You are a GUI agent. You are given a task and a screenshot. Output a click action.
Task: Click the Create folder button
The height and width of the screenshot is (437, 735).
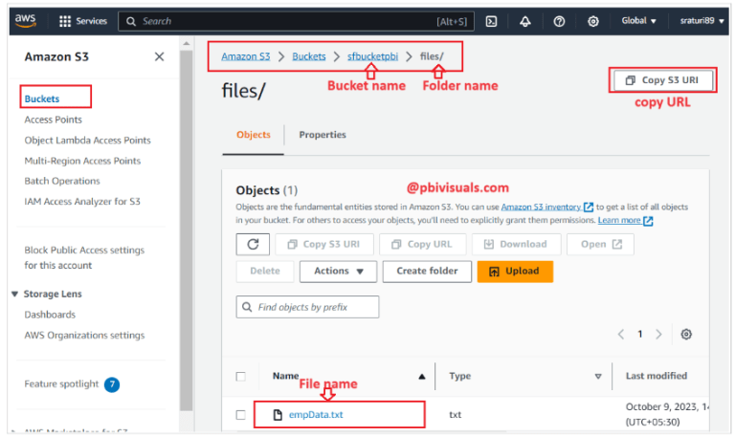click(427, 272)
